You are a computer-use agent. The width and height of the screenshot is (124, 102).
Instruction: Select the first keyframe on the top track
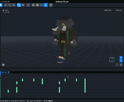(22, 80)
